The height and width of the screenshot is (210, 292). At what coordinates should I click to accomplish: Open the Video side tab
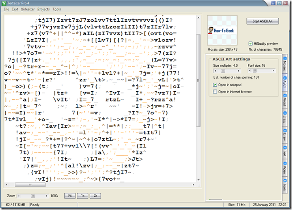click(x=284, y=170)
